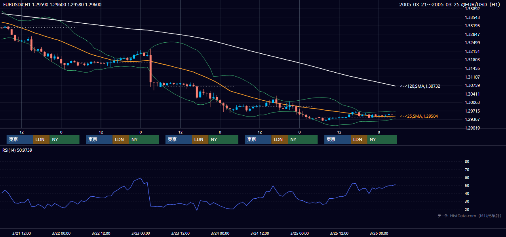506x237 pixels.
Task: Click price axis label 1.33543
Action: click(472, 17)
